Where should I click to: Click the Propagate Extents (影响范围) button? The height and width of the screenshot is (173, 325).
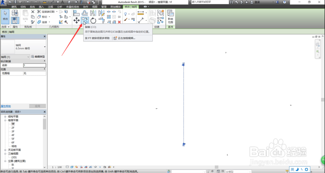point(170,17)
